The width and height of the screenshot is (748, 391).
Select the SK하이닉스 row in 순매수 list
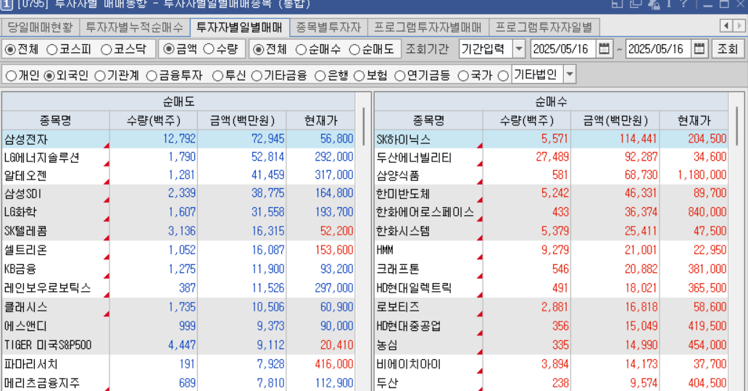coord(552,139)
